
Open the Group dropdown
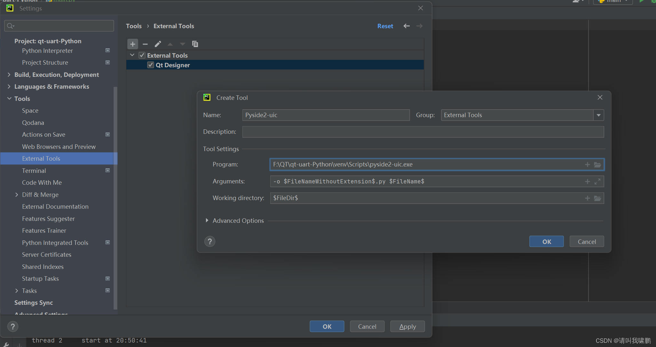598,115
